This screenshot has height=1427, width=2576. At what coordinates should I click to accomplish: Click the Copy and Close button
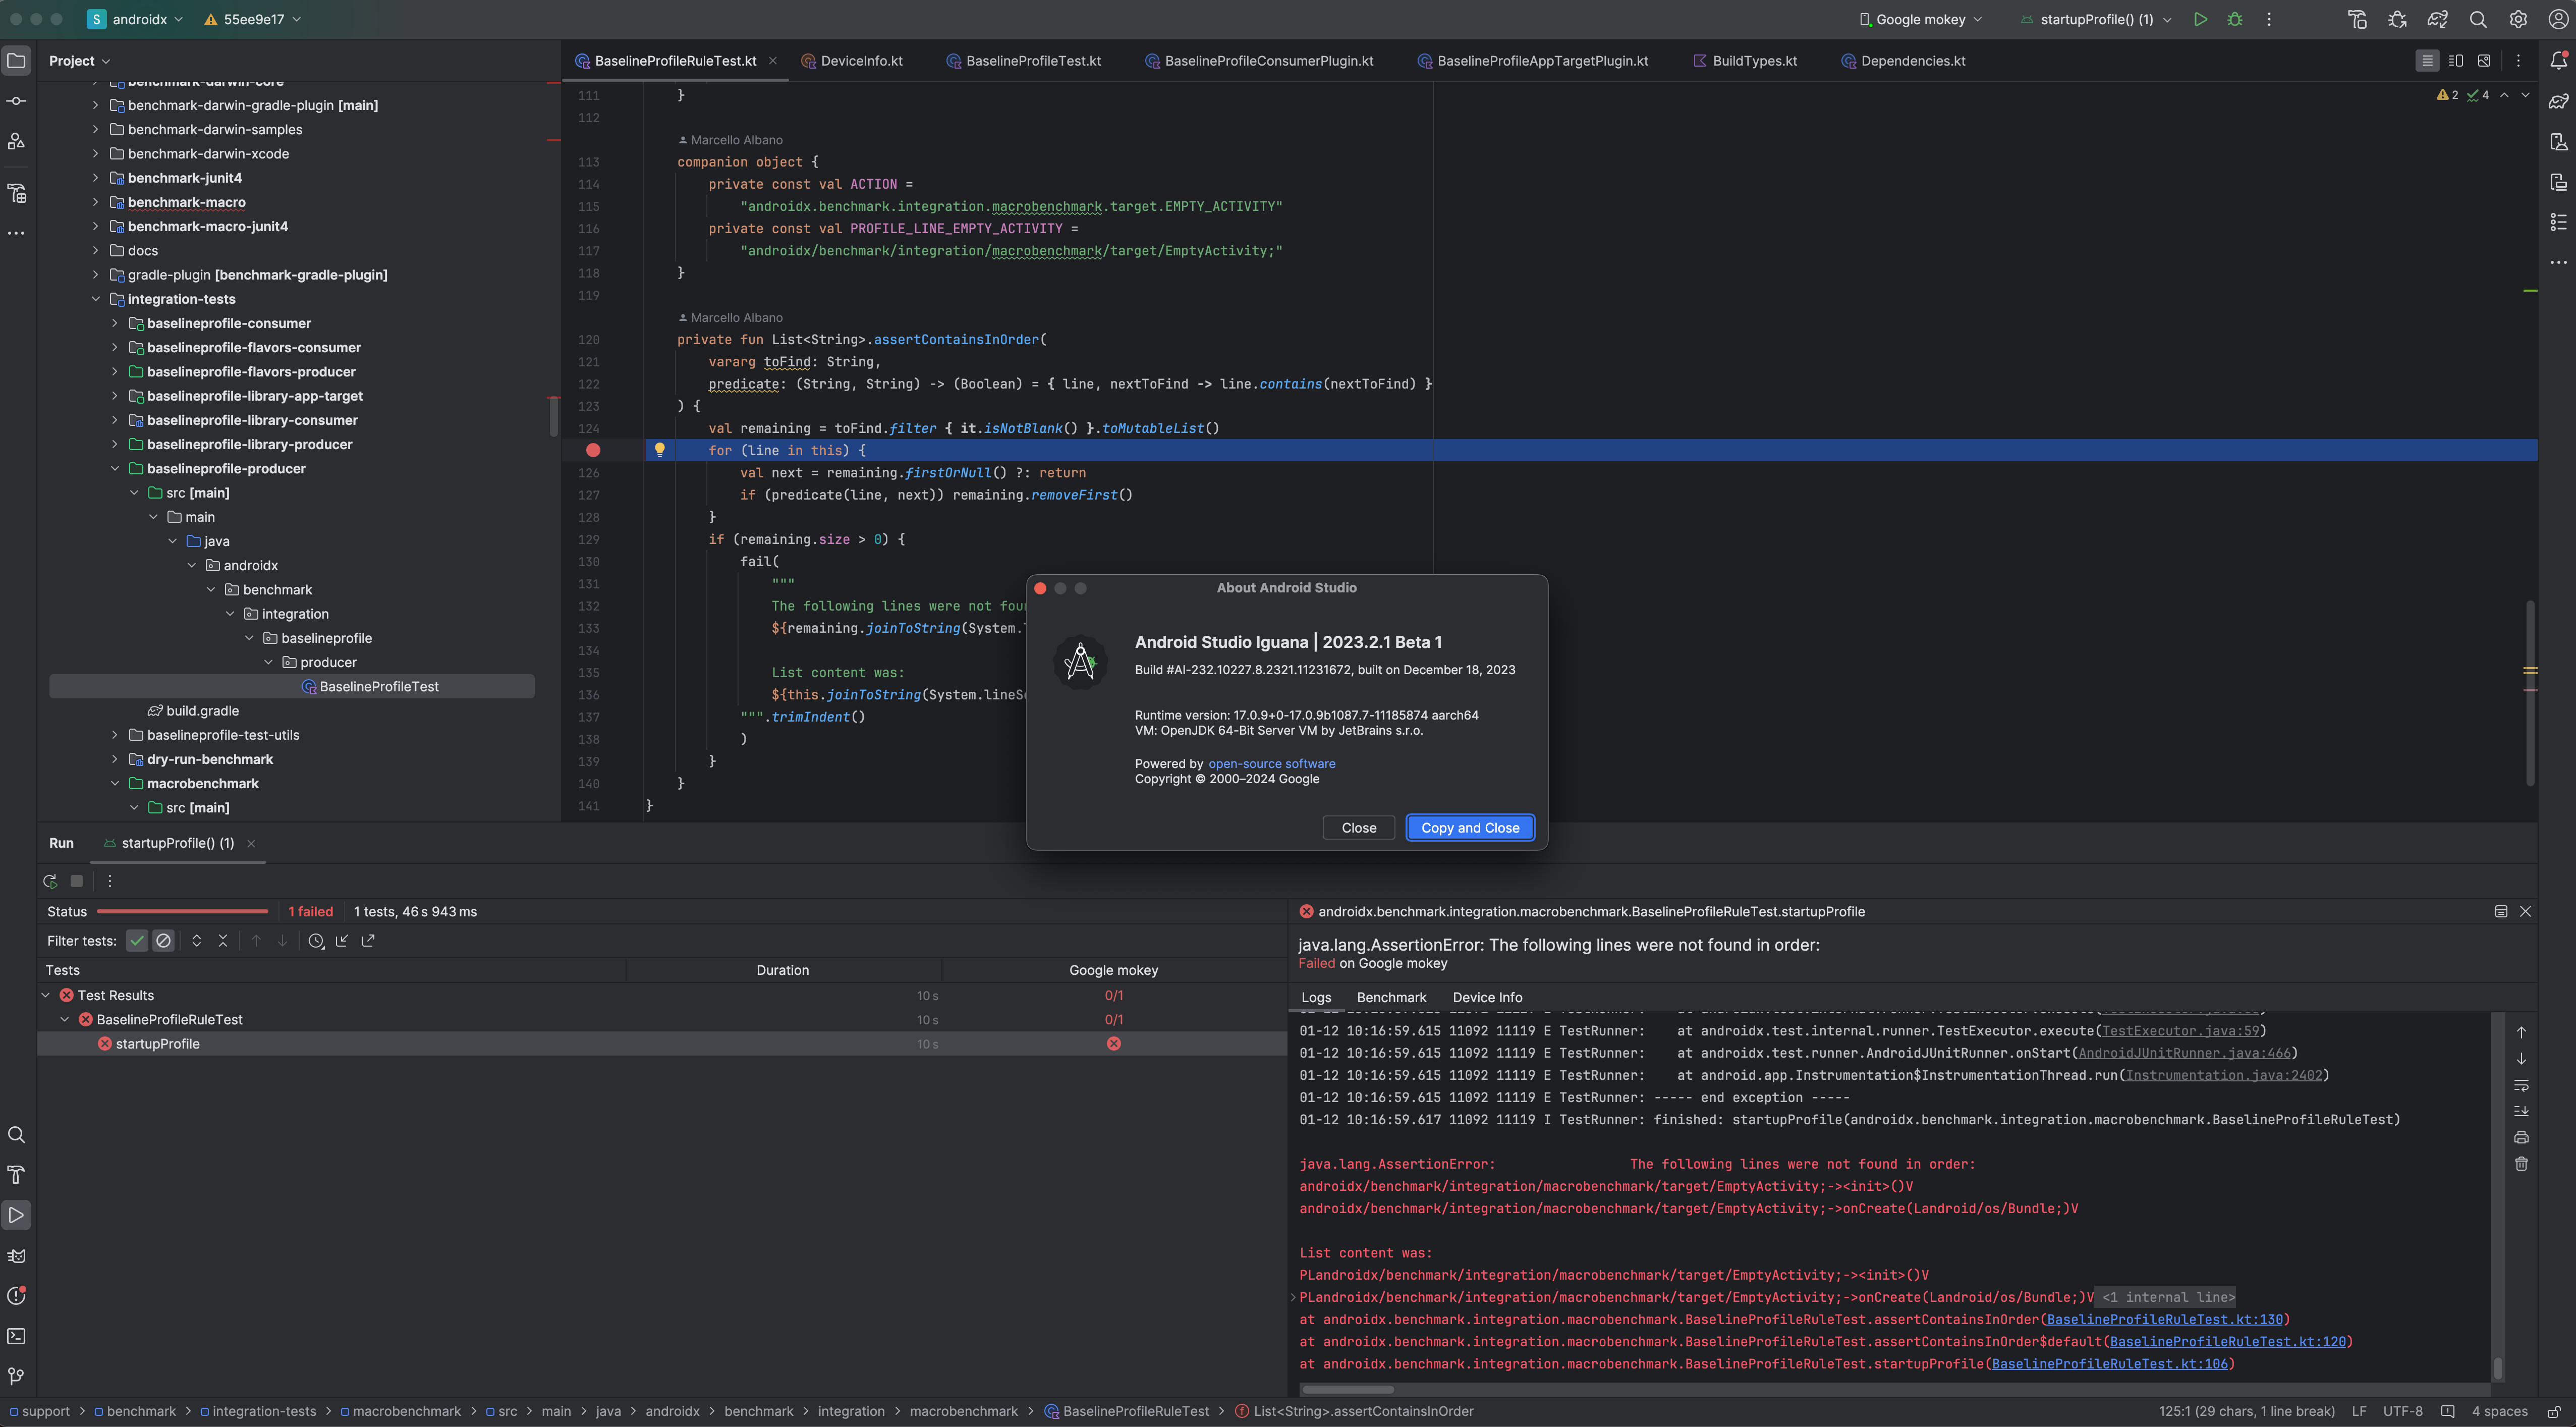point(1469,827)
